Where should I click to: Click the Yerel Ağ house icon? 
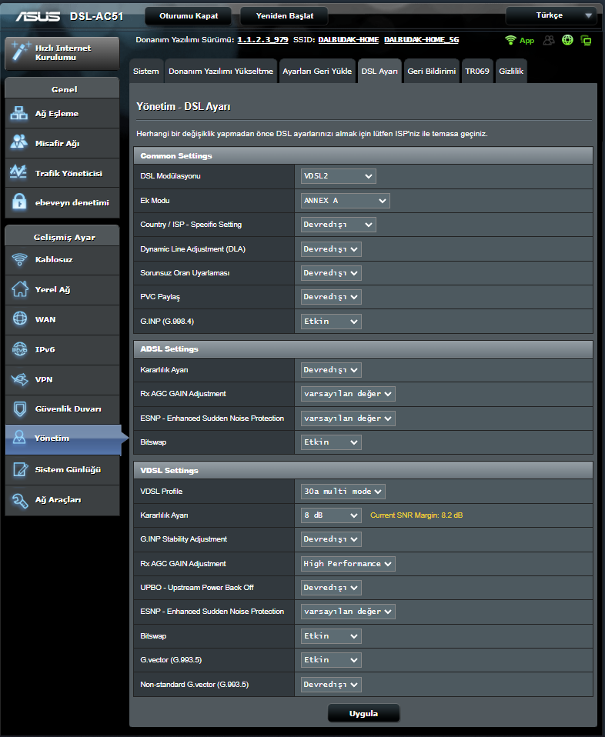(x=19, y=289)
